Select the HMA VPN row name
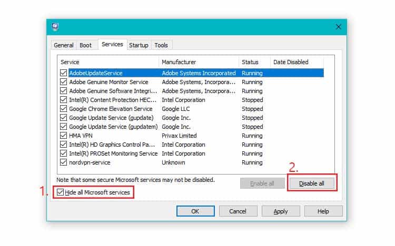This screenshot has height=246, width=395. point(81,136)
